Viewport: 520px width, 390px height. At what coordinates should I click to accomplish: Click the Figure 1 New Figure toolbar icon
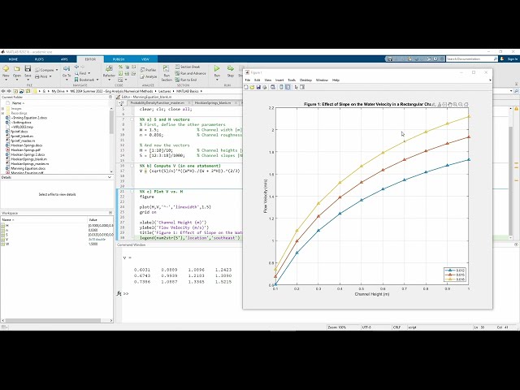click(246, 87)
